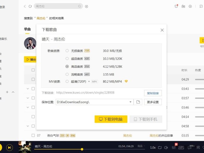Click the MP4 format tag
This screenshot has width=204, height=153.
coord(94,82)
